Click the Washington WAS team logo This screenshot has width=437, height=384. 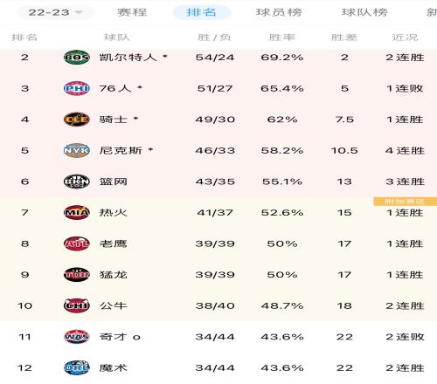point(77,337)
